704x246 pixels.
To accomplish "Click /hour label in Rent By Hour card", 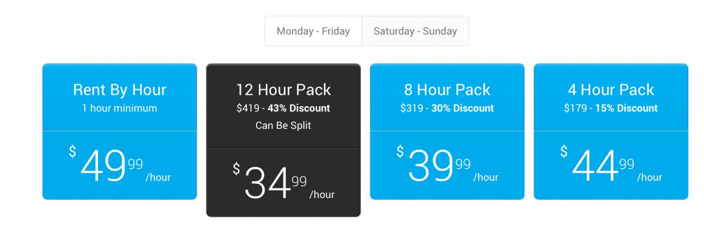I will [x=158, y=177].
